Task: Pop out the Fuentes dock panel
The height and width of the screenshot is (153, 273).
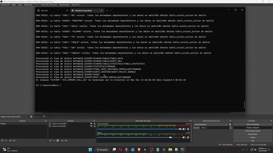Action: click(94, 121)
